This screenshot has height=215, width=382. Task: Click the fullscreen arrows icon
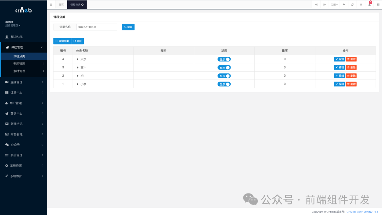[x=361, y=5]
